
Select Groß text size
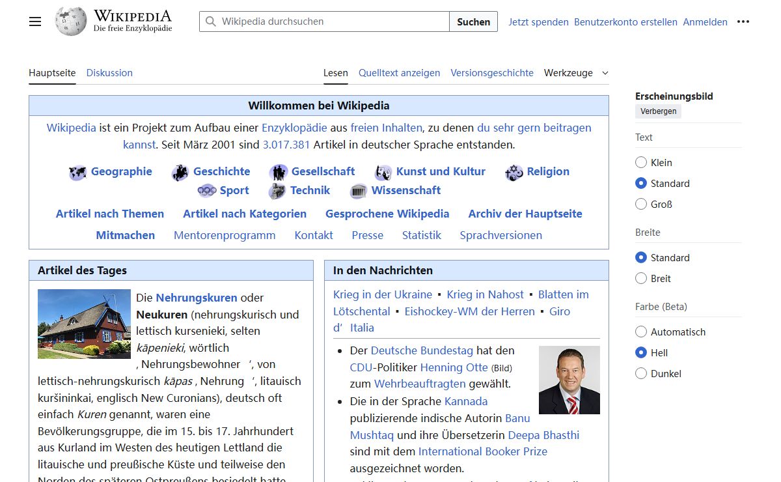641,204
